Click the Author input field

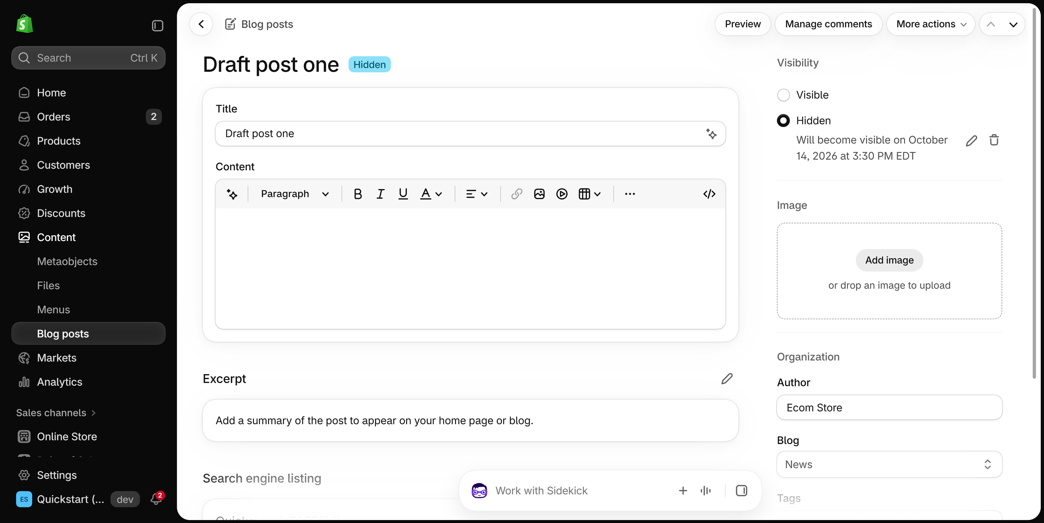pyautogui.click(x=889, y=408)
